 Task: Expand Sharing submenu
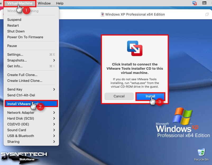tap(31, 142)
